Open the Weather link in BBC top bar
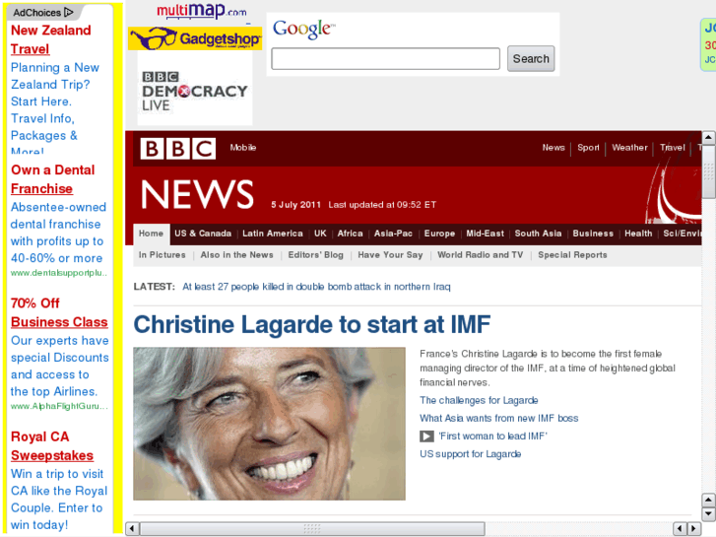The width and height of the screenshot is (716, 537). coord(629,148)
